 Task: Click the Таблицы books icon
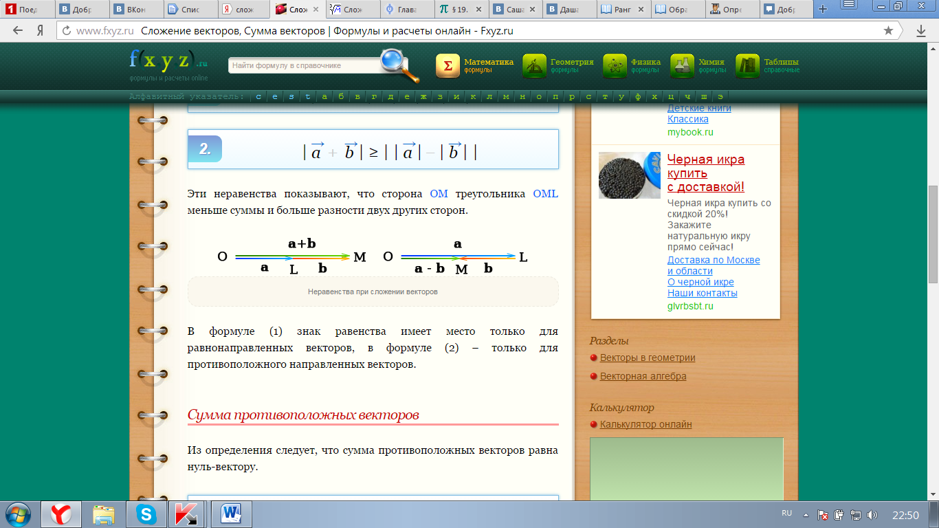pyautogui.click(x=748, y=66)
